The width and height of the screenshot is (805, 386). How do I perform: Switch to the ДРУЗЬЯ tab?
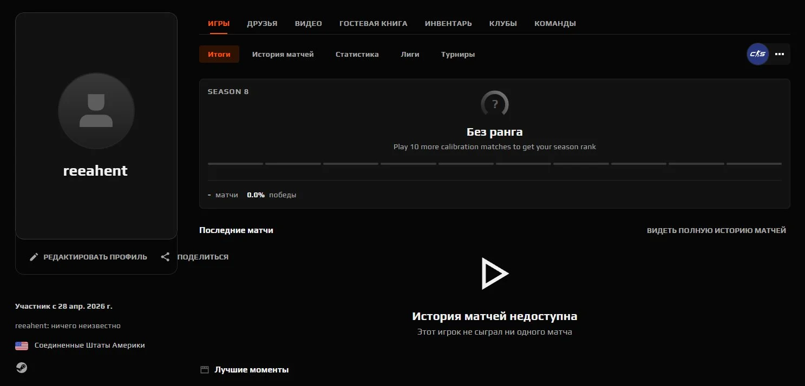point(262,24)
